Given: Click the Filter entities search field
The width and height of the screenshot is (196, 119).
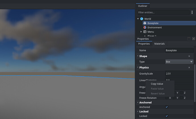Looking at the screenshot, I should [164, 12].
